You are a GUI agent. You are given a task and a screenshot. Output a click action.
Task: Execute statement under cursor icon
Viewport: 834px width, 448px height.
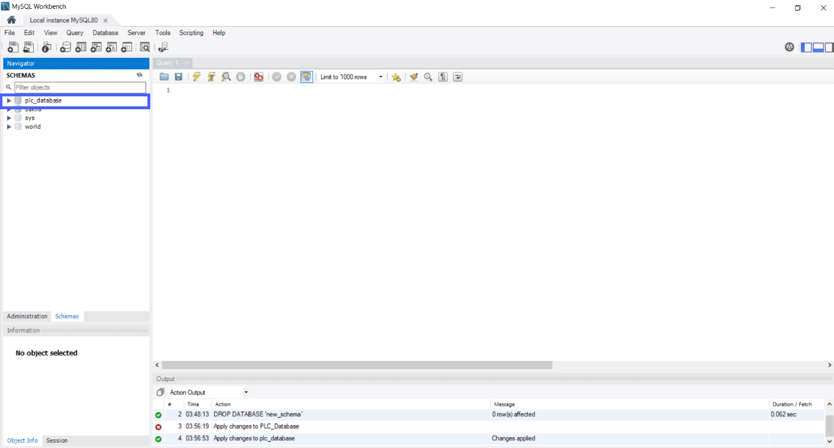pyautogui.click(x=211, y=77)
